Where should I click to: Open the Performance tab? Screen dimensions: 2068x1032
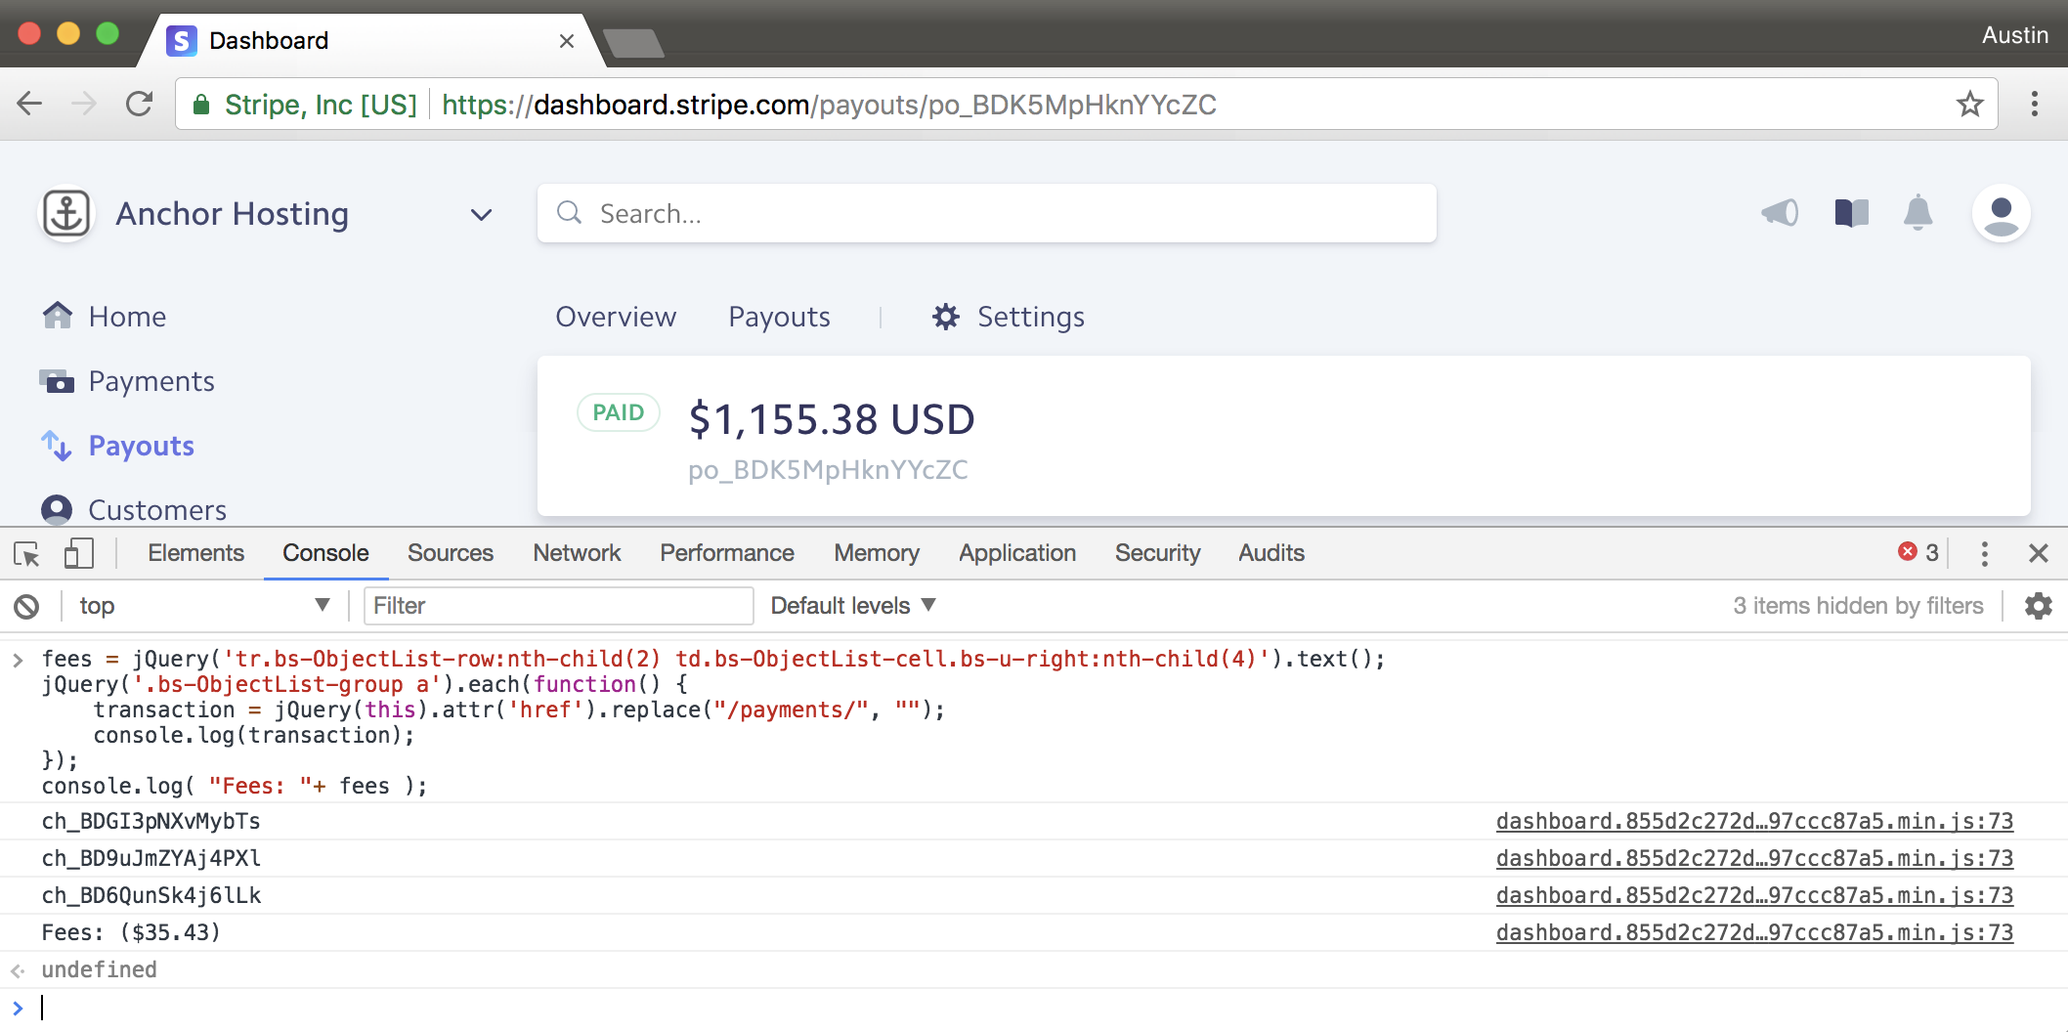(727, 553)
